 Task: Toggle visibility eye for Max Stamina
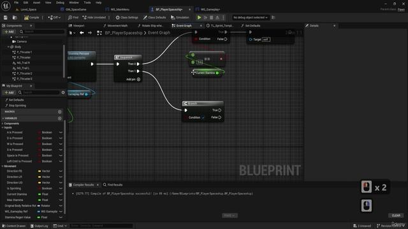(x=61, y=200)
